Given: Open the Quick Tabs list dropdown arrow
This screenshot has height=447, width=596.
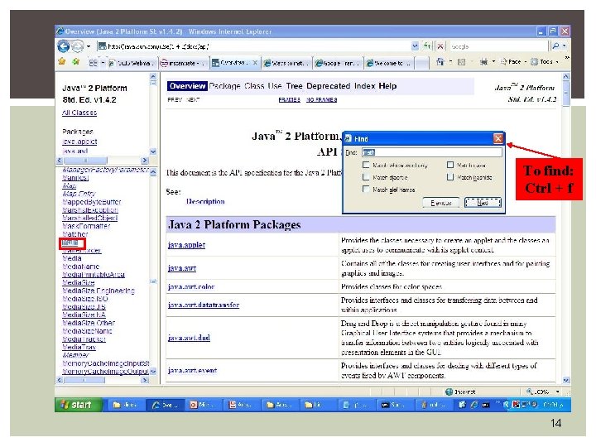Looking at the screenshot, I should [103, 63].
